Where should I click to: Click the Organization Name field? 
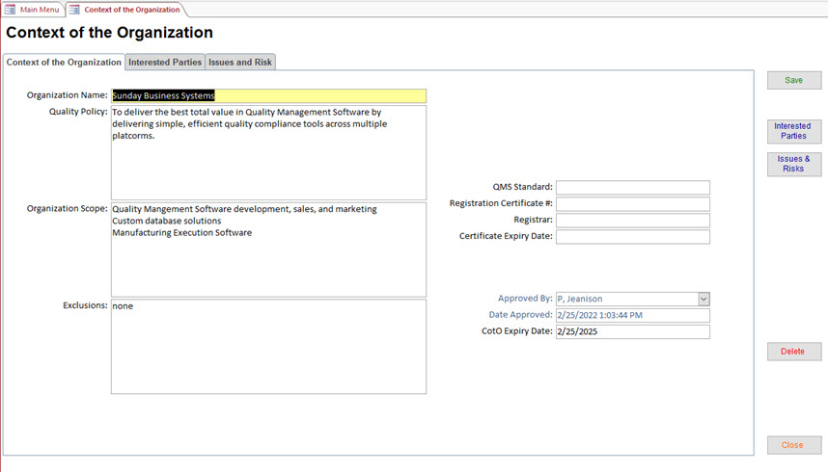point(268,95)
